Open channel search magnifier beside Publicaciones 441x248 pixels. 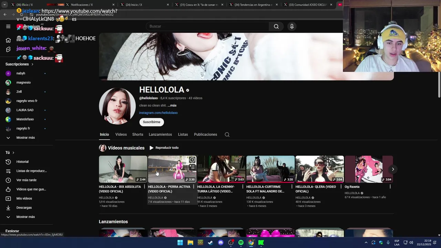coord(227,134)
